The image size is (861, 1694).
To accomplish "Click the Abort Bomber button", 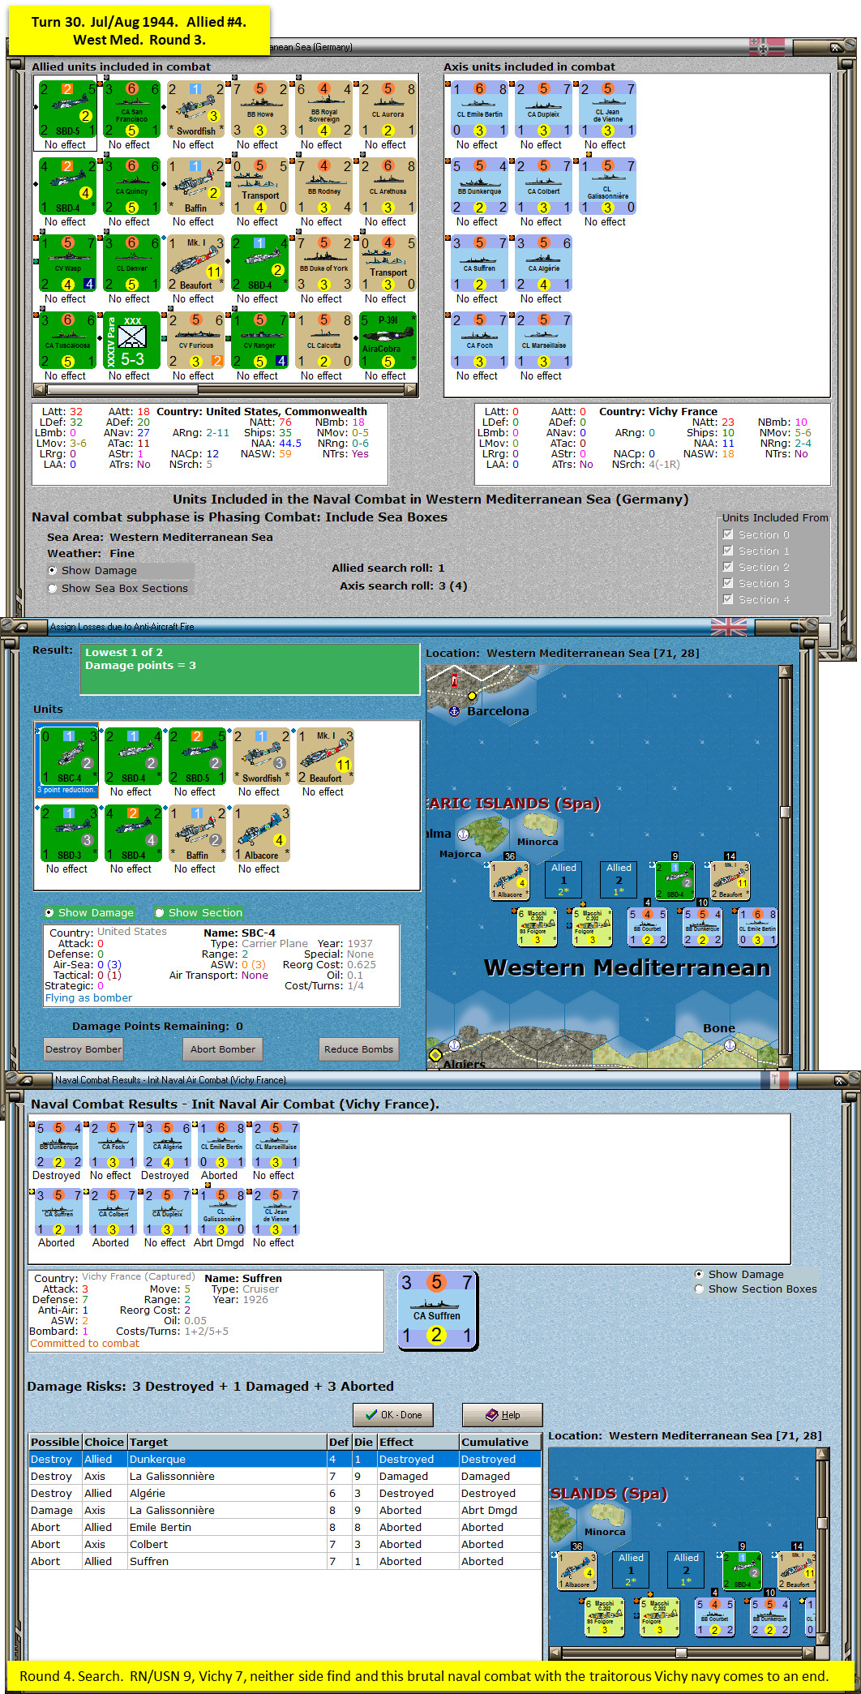I will tap(223, 1049).
